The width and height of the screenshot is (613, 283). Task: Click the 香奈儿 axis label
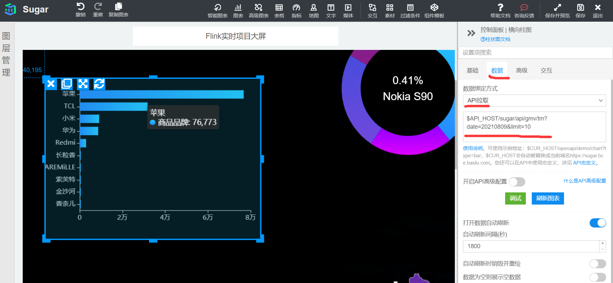65,204
